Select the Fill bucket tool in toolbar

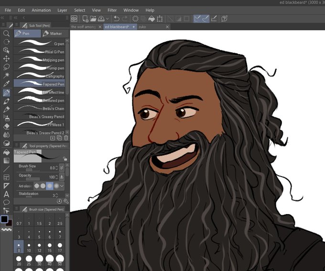[x=6, y=152]
